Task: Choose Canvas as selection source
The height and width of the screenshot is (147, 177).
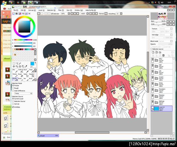Action: point(13,104)
